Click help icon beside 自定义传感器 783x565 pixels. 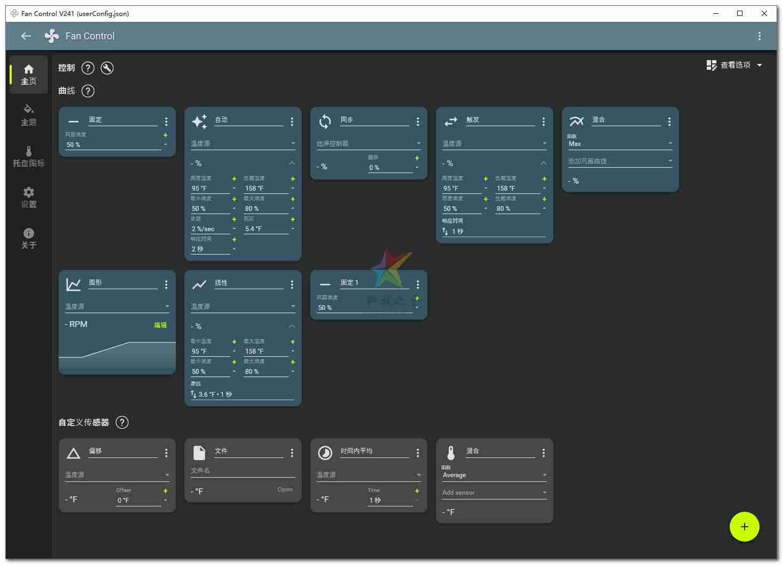tap(122, 422)
